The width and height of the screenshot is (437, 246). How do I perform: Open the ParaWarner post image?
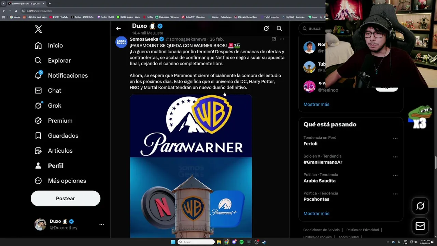(191, 166)
